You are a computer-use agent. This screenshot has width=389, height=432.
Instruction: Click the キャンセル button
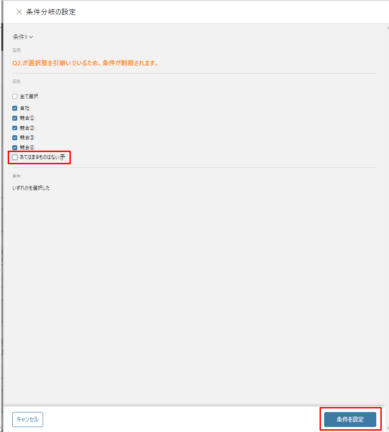click(x=28, y=419)
